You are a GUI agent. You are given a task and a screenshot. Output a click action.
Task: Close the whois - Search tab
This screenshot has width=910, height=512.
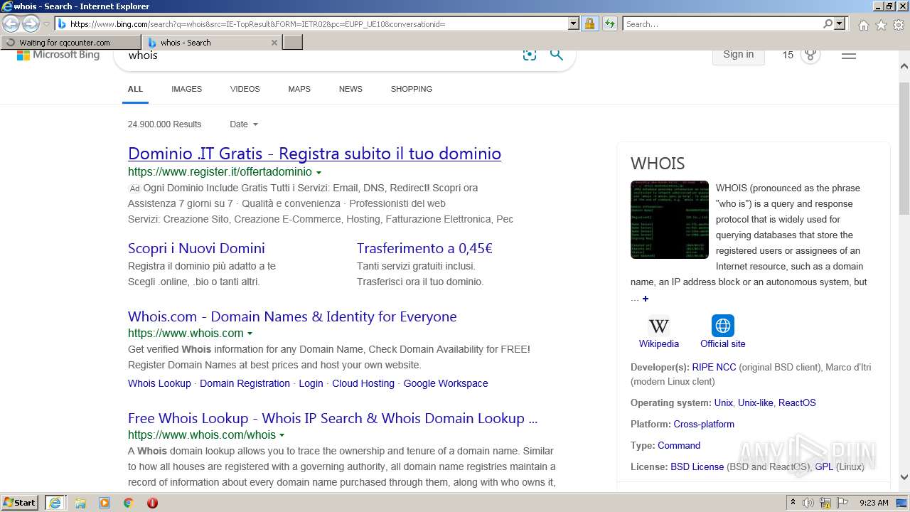click(274, 43)
